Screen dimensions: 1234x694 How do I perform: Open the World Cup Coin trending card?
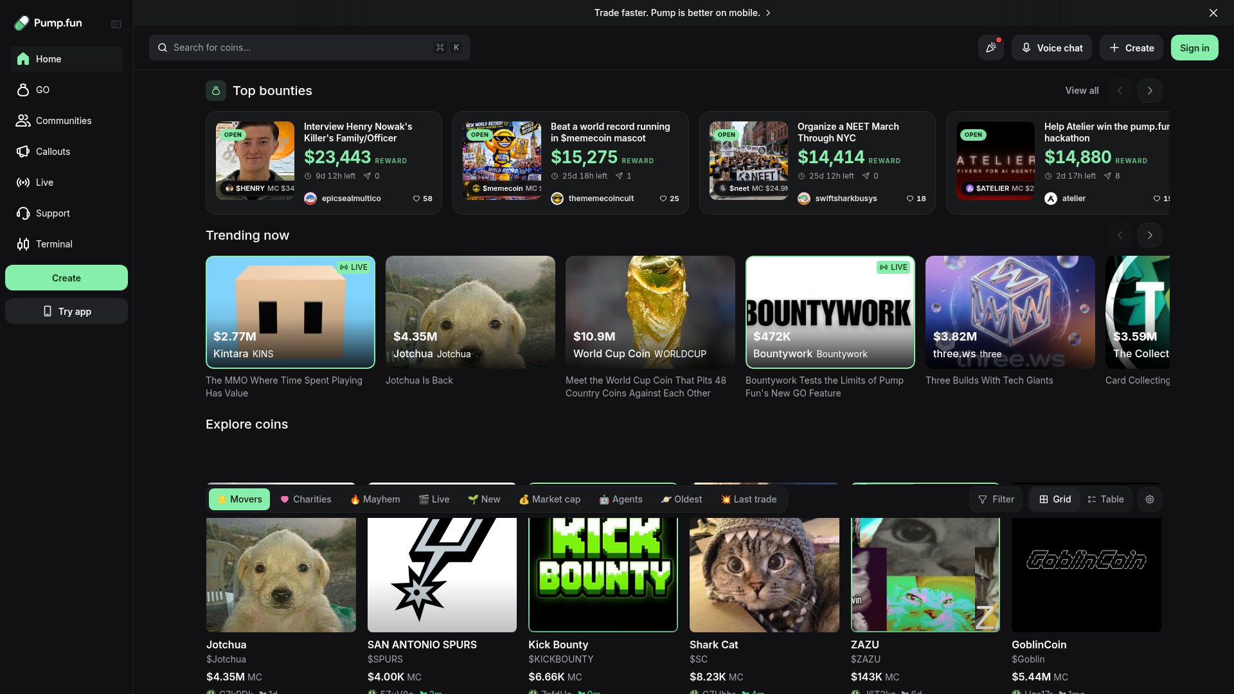tap(650, 312)
